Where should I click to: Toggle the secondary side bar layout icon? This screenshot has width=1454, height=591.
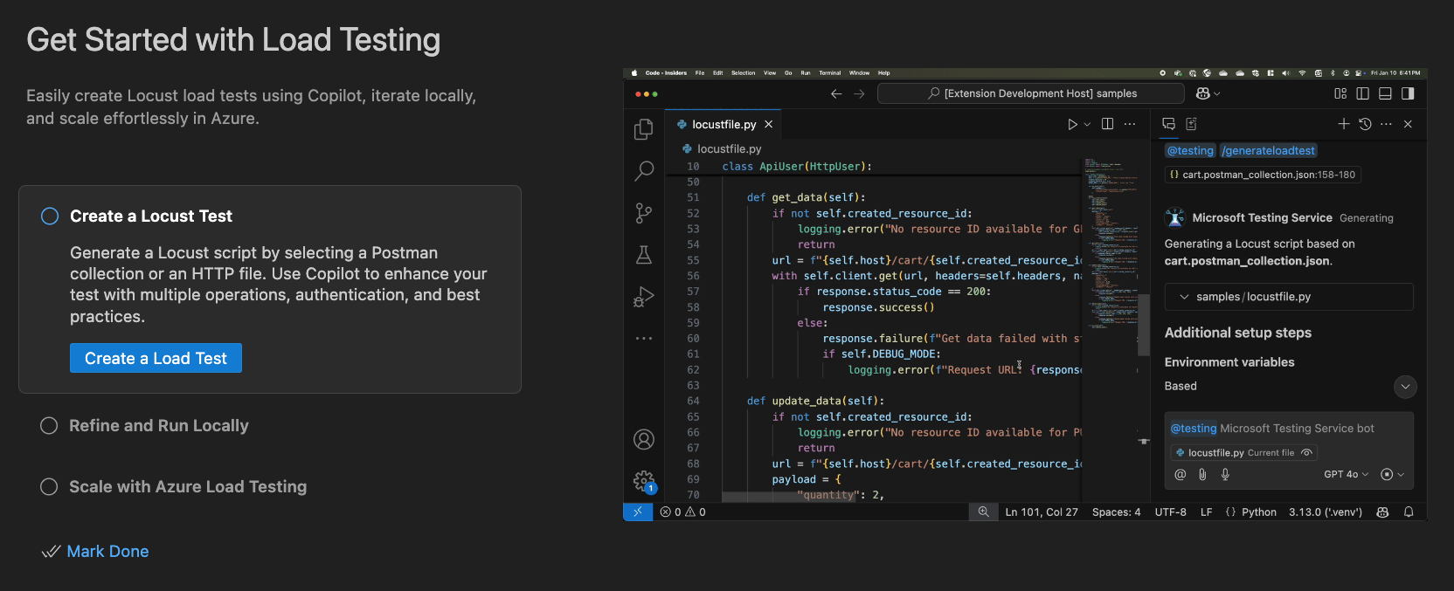(1408, 93)
